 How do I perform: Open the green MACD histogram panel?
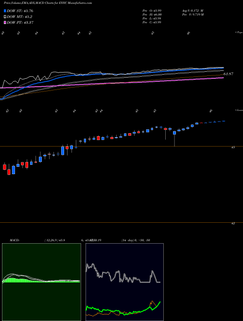tap(41, 282)
